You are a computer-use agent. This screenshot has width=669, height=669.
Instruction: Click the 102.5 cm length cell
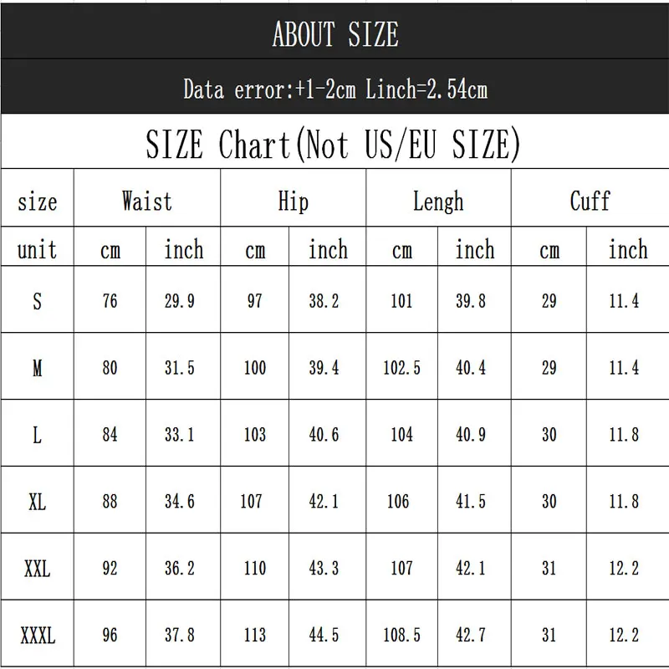[x=401, y=368]
